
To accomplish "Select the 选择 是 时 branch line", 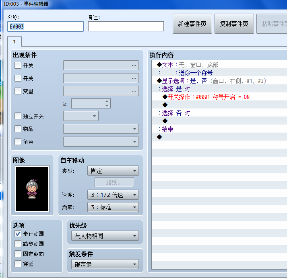I will click(219, 89).
